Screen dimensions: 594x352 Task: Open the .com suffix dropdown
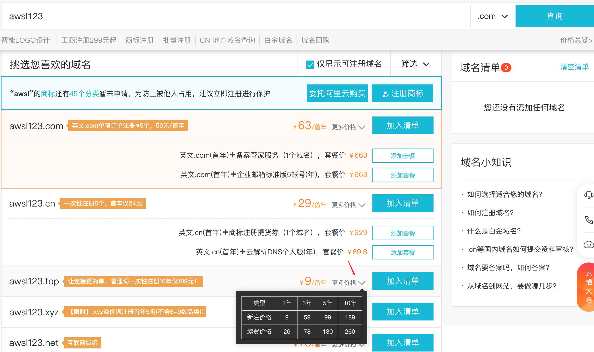(x=493, y=16)
